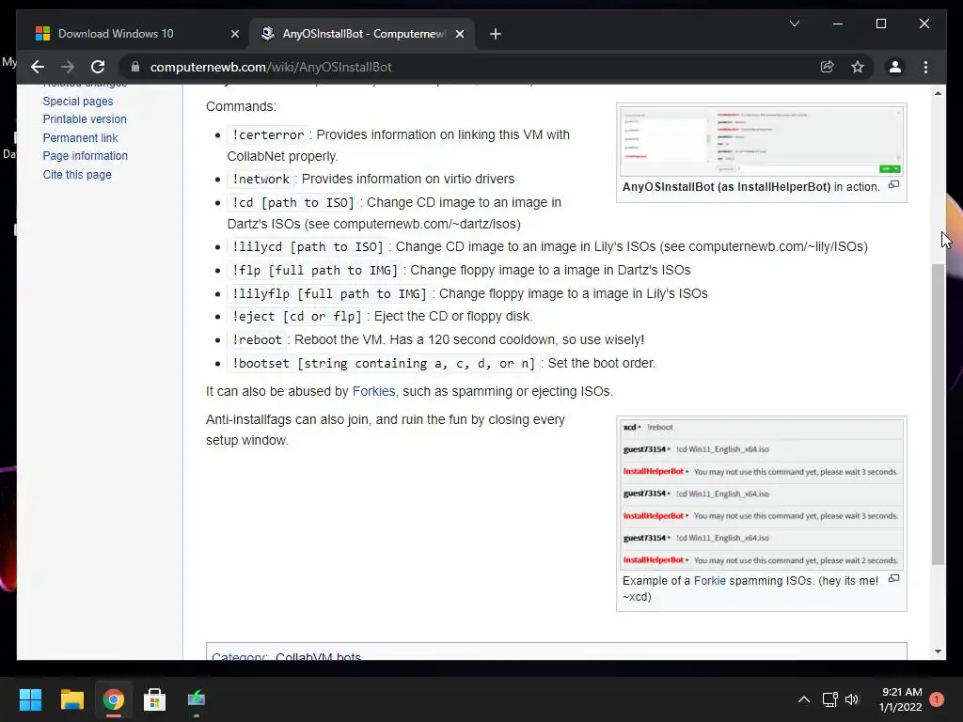Click the !bootset command text
963x722 pixels.
tap(384, 364)
